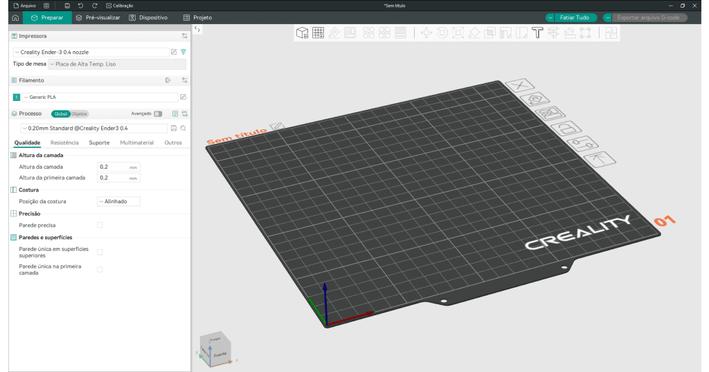
Task: Edit the Creality Ender-3 printer preset
Action: tap(174, 52)
